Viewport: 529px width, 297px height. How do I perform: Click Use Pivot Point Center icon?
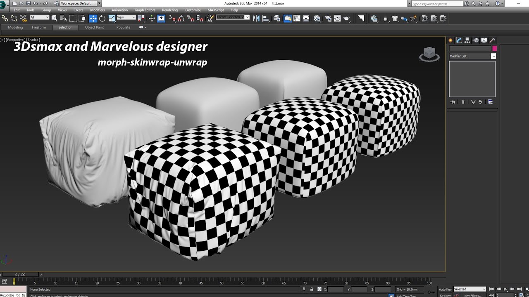pyautogui.click(x=141, y=18)
